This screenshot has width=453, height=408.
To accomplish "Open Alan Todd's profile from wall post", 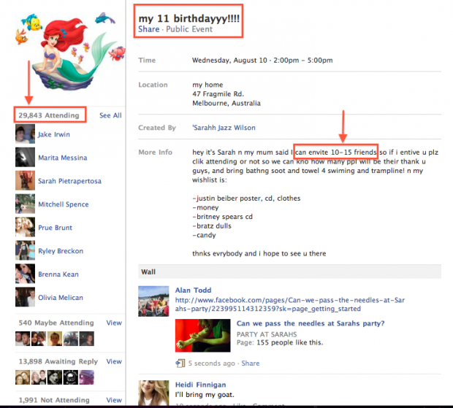I will (x=193, y=290).
